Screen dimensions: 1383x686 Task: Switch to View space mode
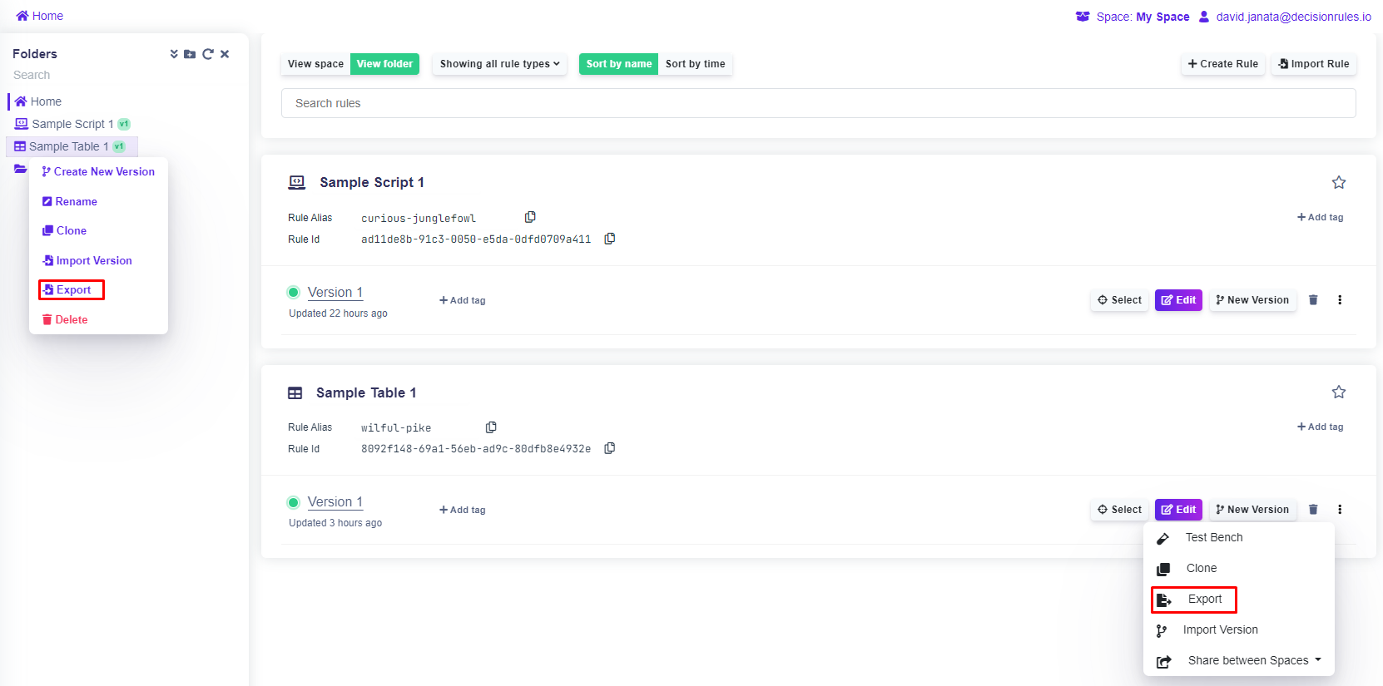coord(315,64)
